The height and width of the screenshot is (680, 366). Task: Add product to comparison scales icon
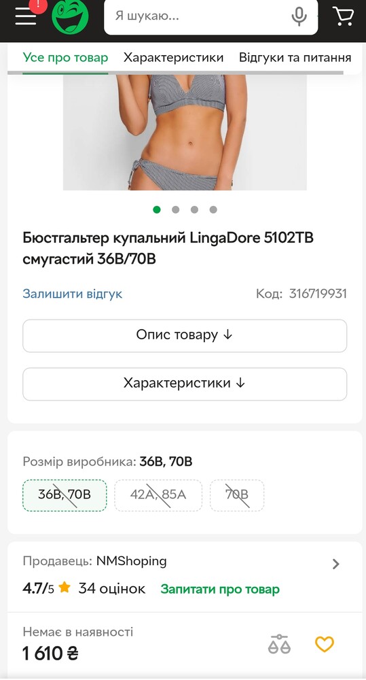279,644
